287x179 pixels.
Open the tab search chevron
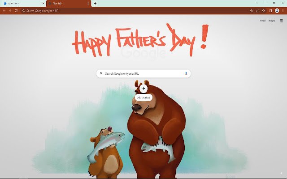(x=257, y=3)
